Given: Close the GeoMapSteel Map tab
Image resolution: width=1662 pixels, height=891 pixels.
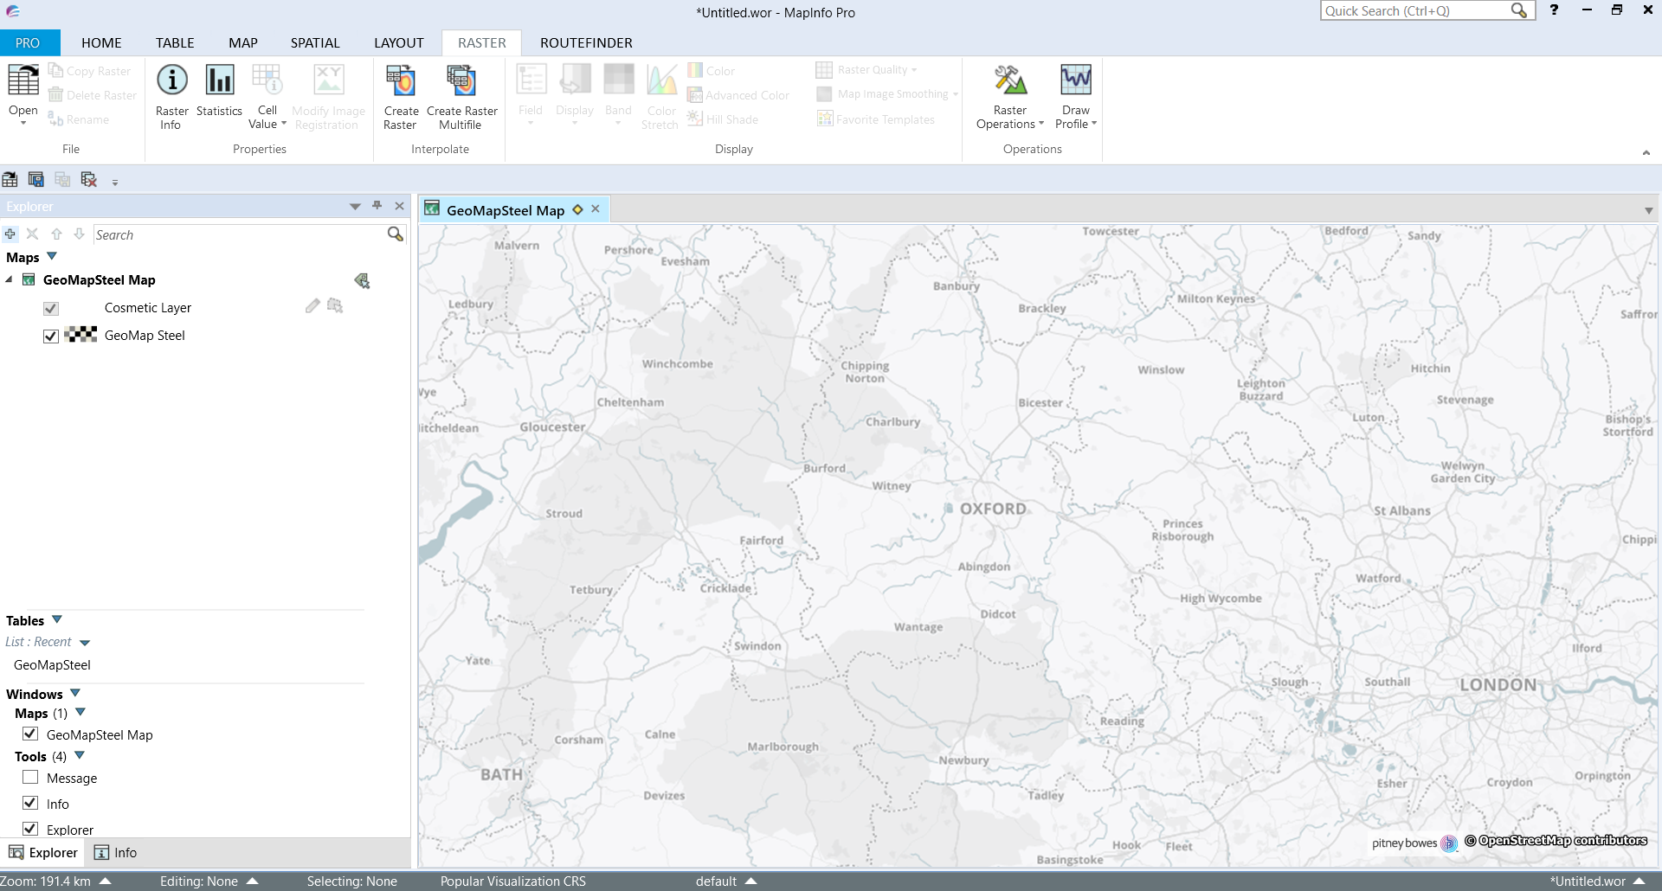Looking at the screenshot, I should click(596, 209).
